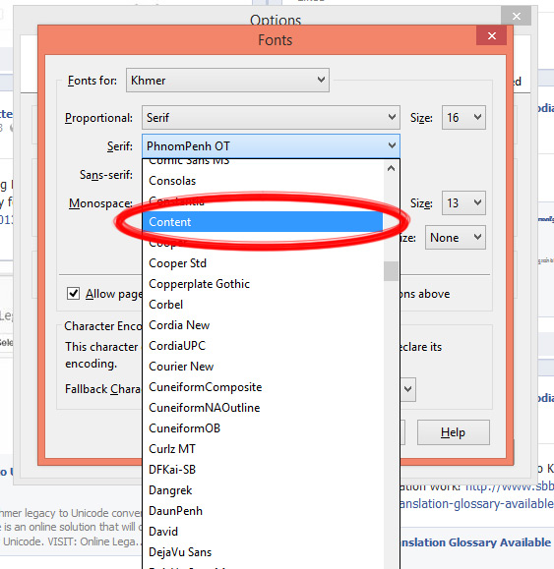554x569 pixels.
Task: Open the proportional Size 16 dropdown
Action: (463, 117)
